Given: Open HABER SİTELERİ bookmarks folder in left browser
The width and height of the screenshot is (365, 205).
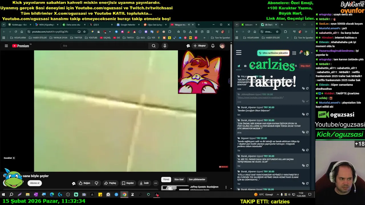Looking at the screenshot, I should pyautogui.click(x=37, y=38).
